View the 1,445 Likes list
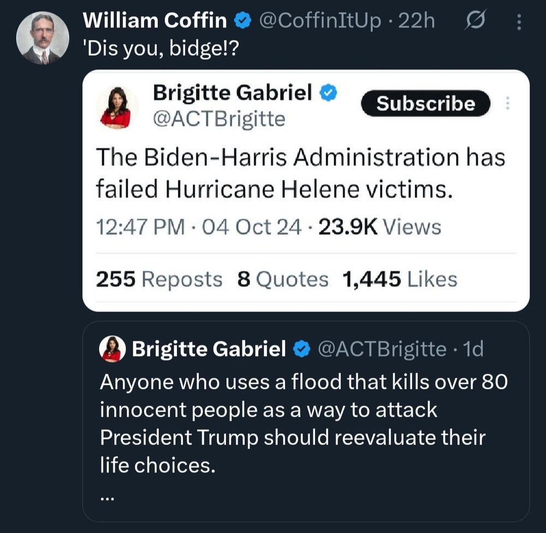Image resolution: width=546 pixels, height=533 pixels. pyautogui.click(x=400, y=279)
